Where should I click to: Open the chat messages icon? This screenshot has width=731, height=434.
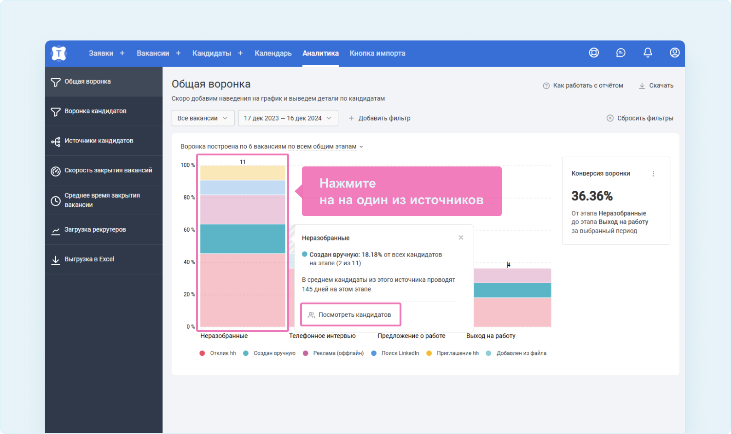621,53
